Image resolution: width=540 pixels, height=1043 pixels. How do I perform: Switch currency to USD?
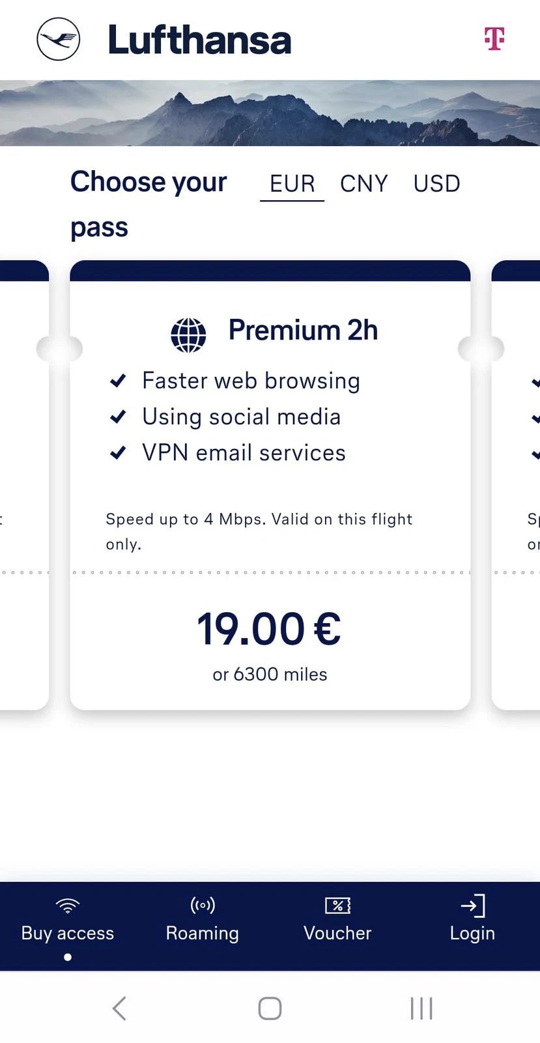(x=436, y=184)
